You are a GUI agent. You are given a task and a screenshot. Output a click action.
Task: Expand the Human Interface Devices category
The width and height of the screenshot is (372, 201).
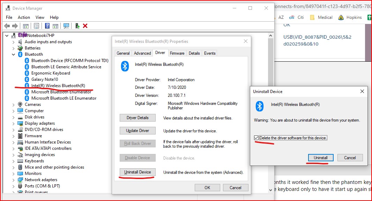pos(14,142)
